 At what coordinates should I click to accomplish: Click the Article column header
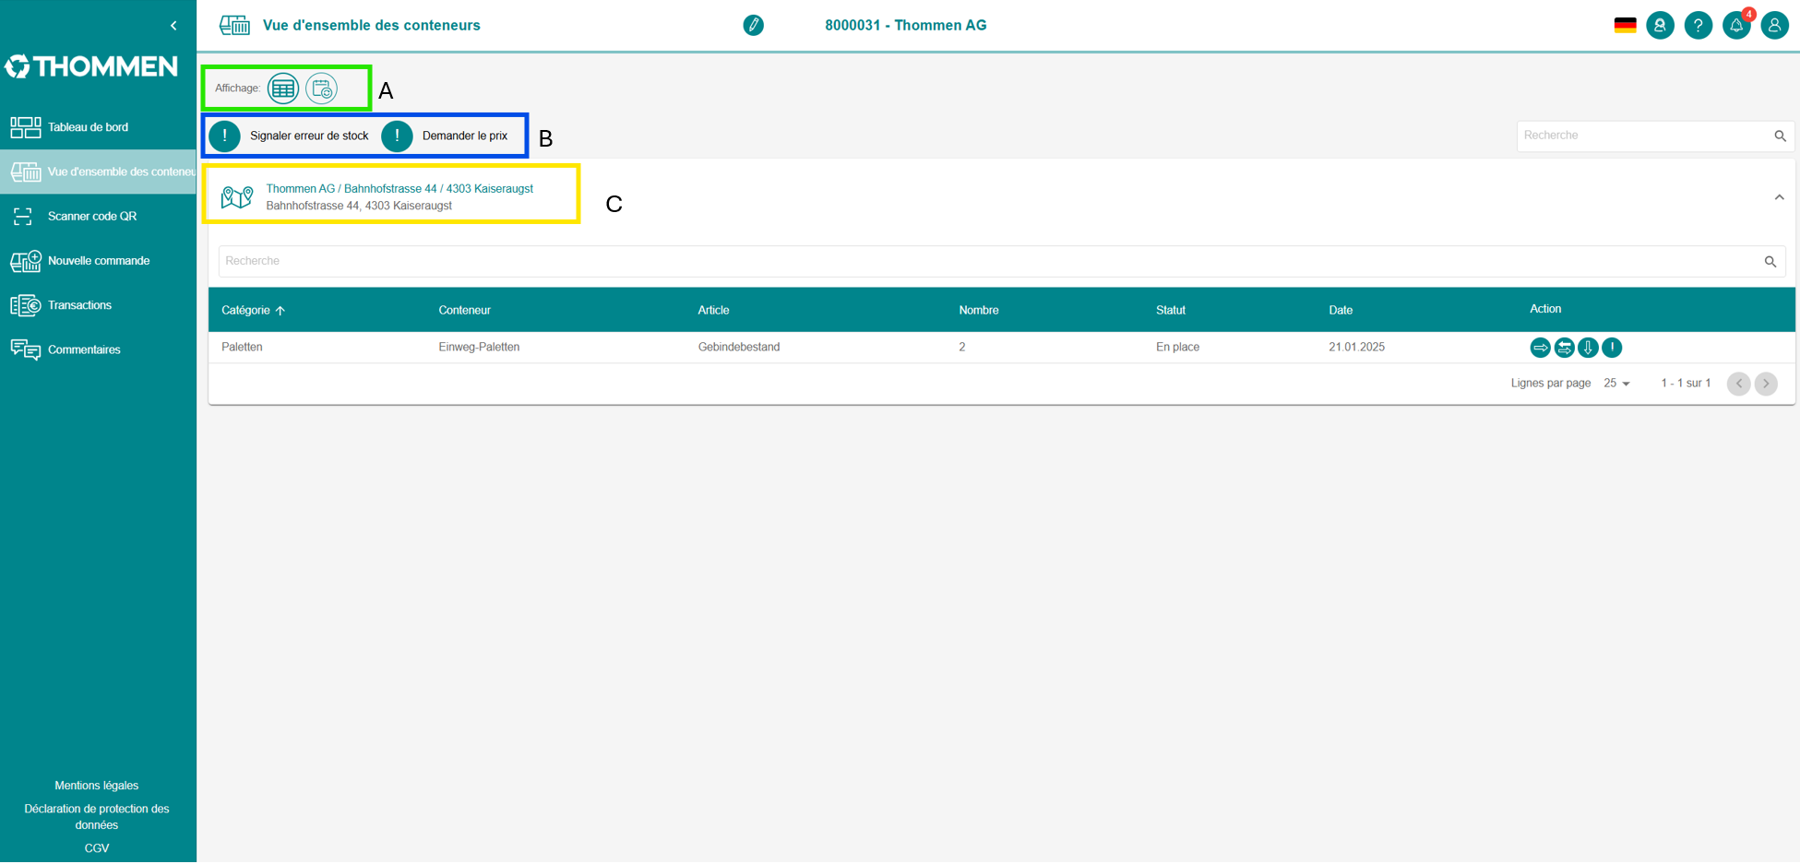(x=713, y=310)
